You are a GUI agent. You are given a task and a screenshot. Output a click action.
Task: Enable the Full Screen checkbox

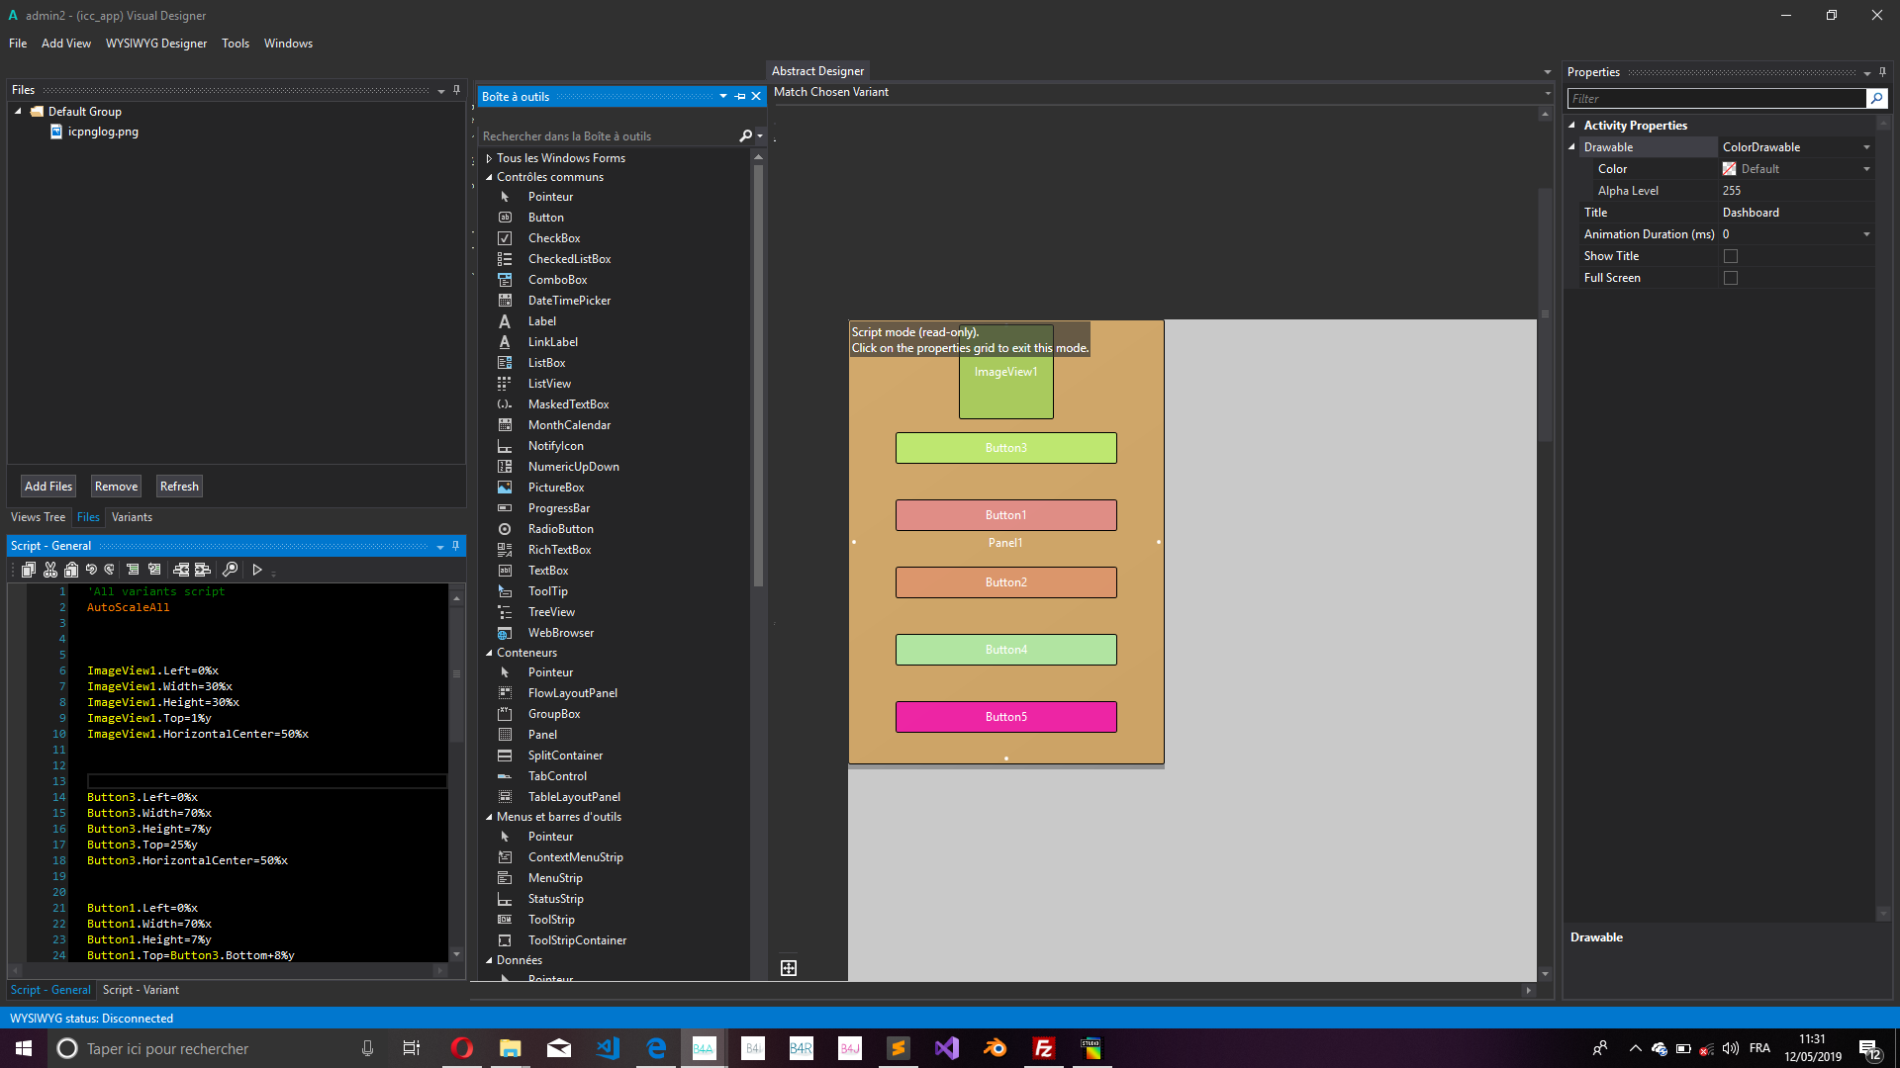click(x=1731, y=278)
